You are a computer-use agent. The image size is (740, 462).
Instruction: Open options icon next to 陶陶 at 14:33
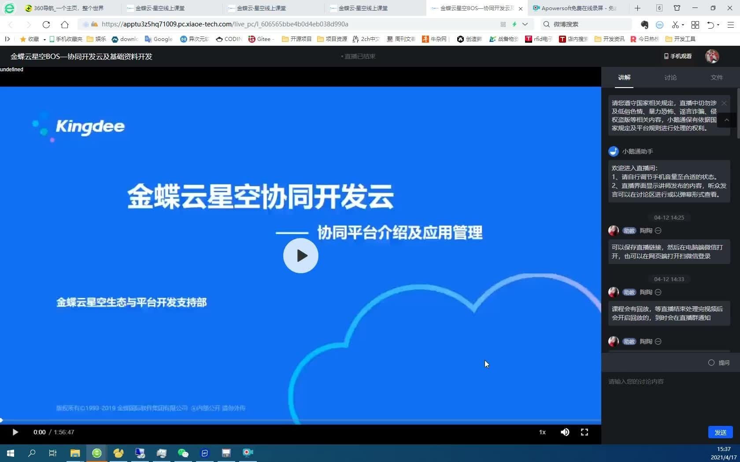658,292
